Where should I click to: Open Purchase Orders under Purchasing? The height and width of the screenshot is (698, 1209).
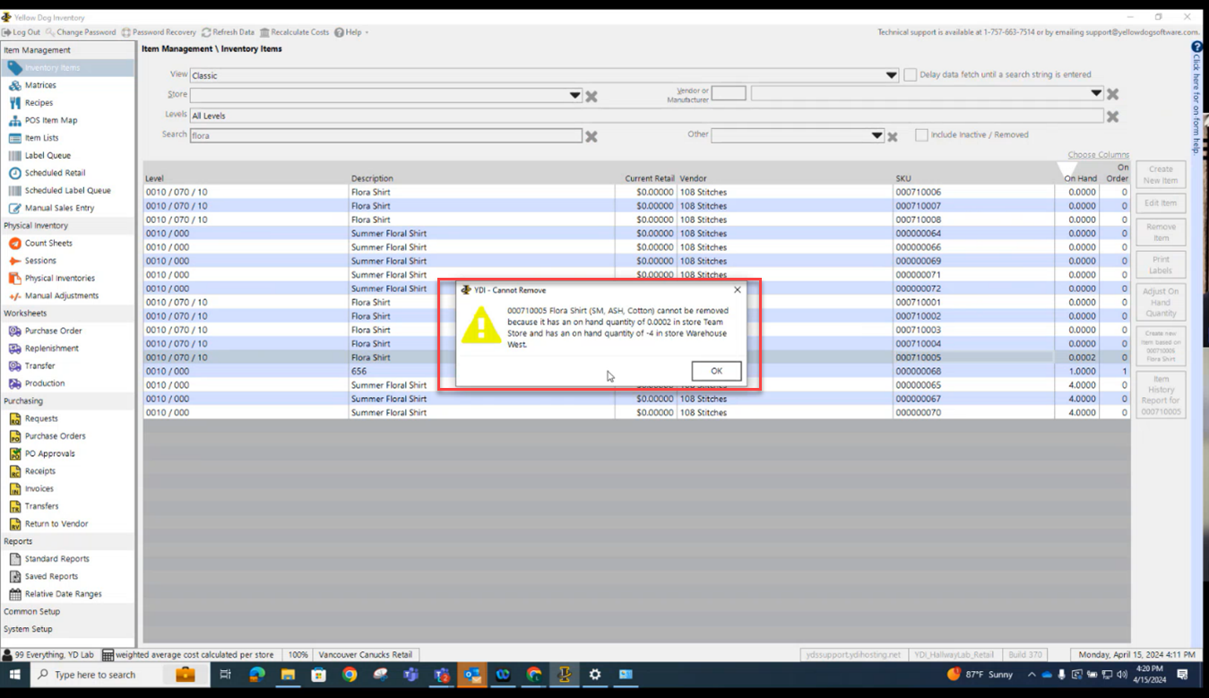(x=55, y=436)
